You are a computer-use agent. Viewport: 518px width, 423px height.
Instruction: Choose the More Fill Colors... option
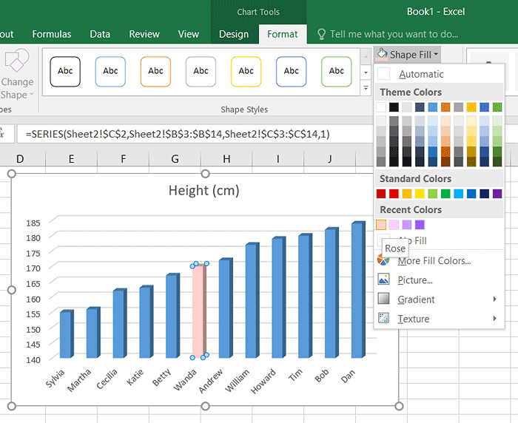[434, 260]
